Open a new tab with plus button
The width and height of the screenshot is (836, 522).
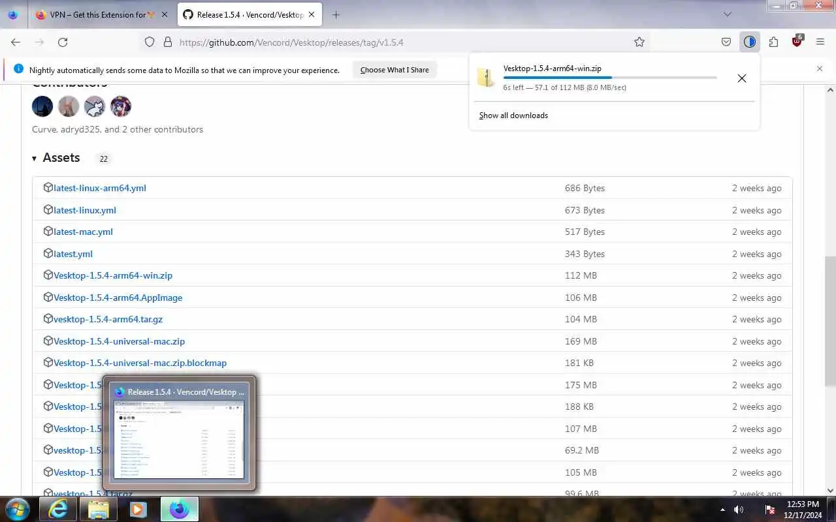coord(336,14)
